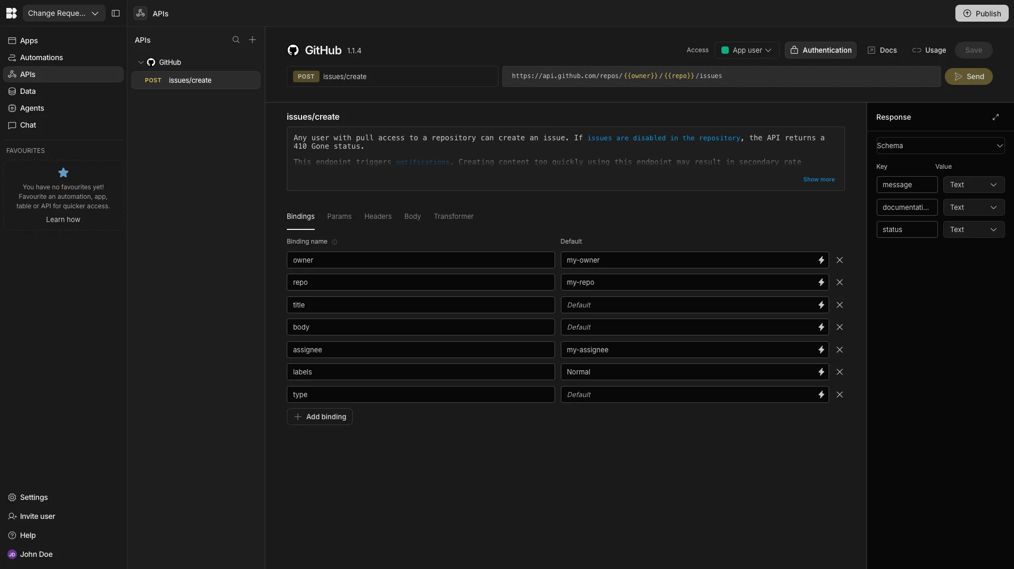Switch to the Transformer tab

[x=454, y=216]
